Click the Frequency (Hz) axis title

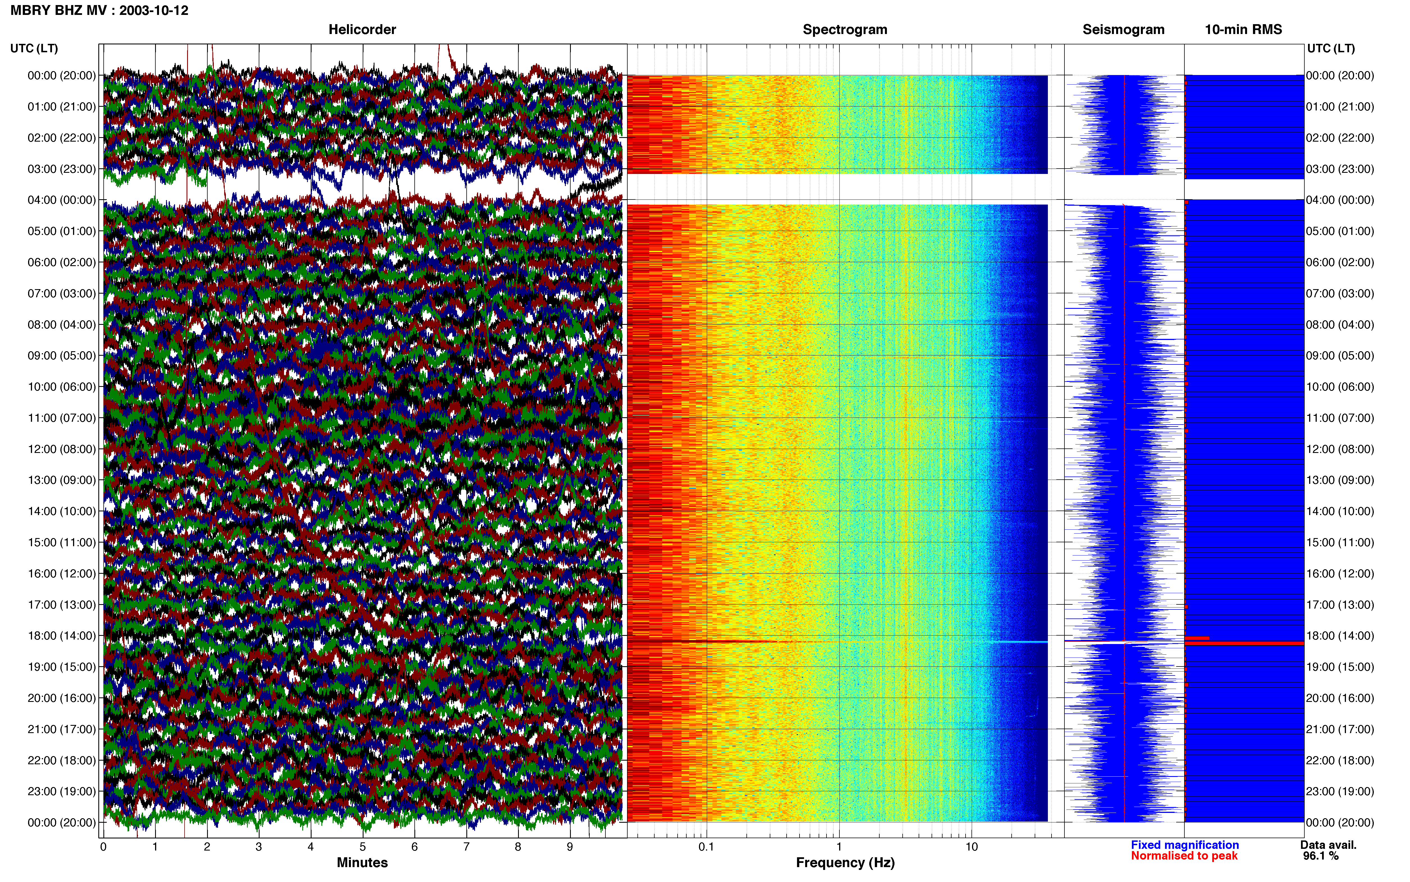click(845, 862)
